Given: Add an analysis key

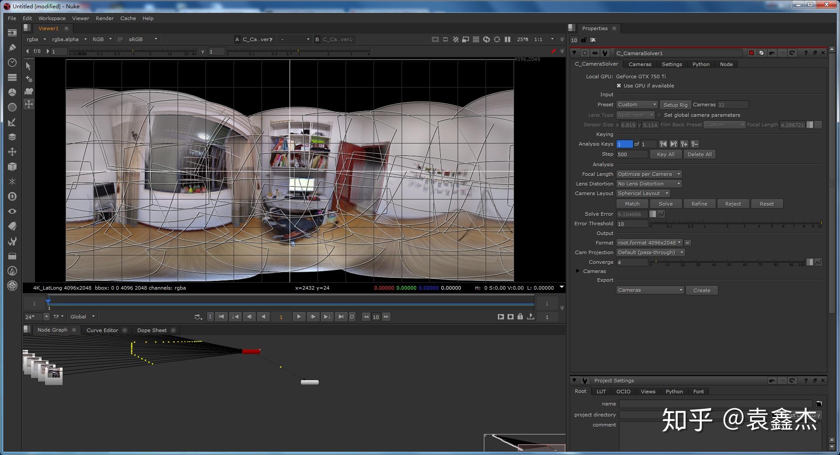Looking at the screenshot, I should (x=684, y=144).
